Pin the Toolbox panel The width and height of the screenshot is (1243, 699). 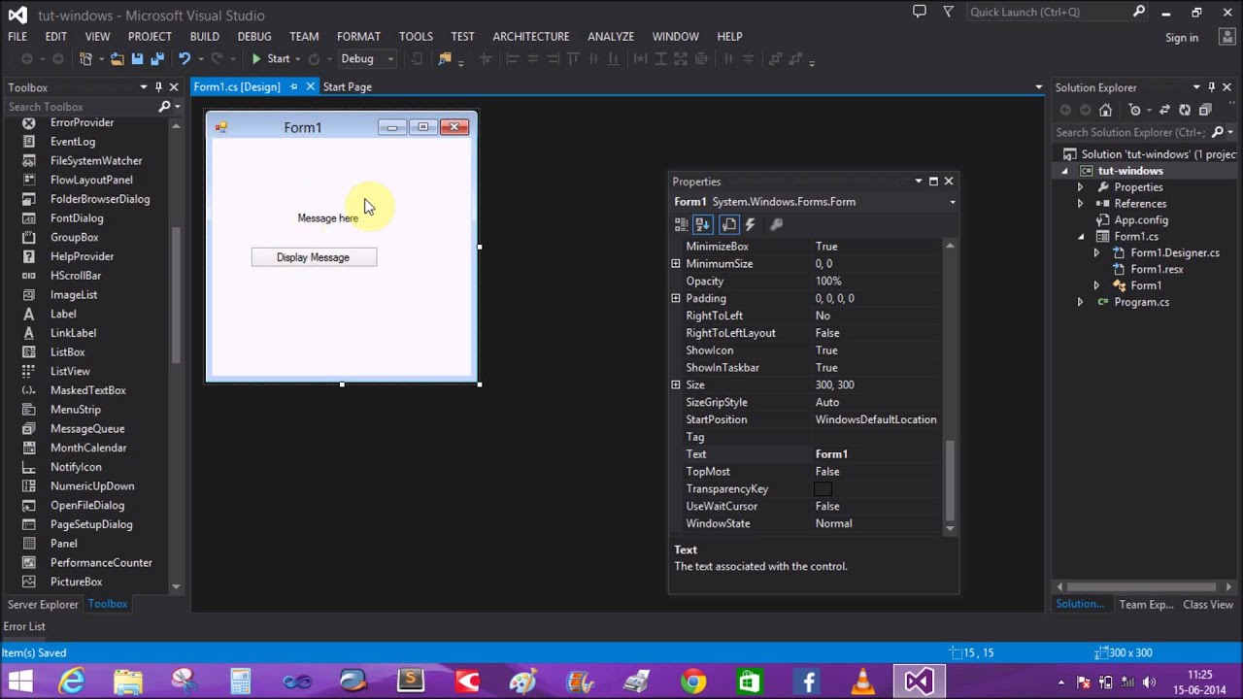pos(157,87)
